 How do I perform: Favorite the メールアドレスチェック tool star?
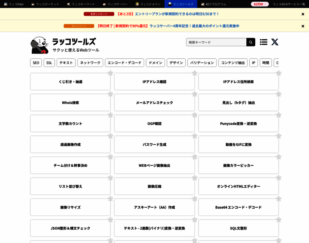195,94
